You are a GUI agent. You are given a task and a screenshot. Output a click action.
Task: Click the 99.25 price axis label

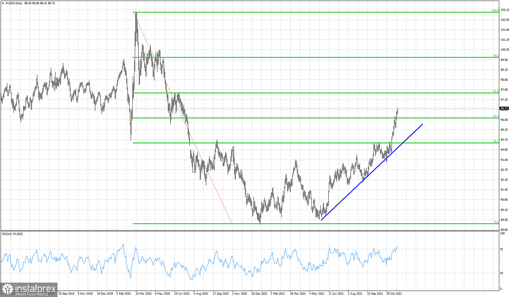[x=504, y=70]
